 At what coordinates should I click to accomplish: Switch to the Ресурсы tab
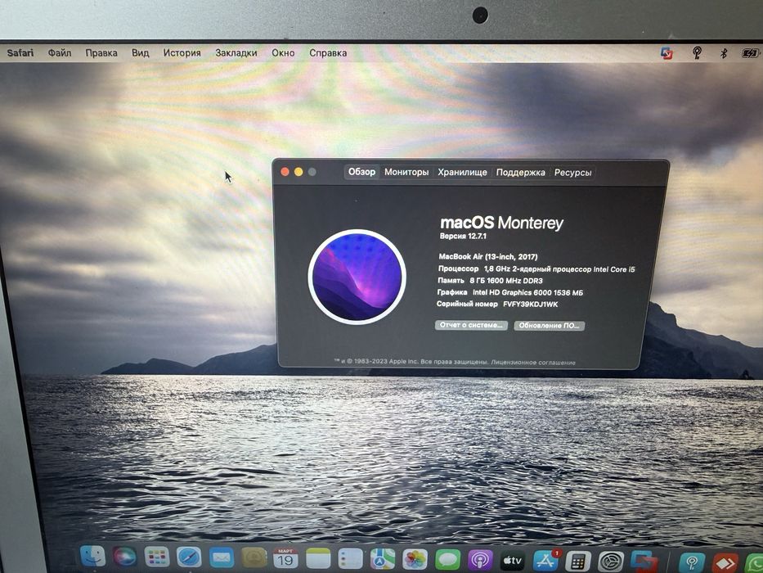point(572,173)
